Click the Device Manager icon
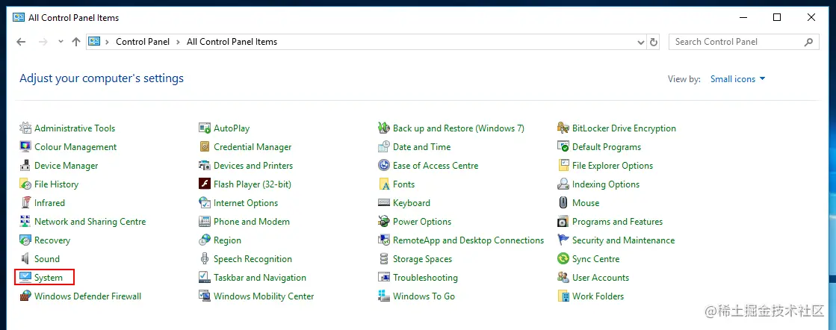 click(x=25, y=166)
